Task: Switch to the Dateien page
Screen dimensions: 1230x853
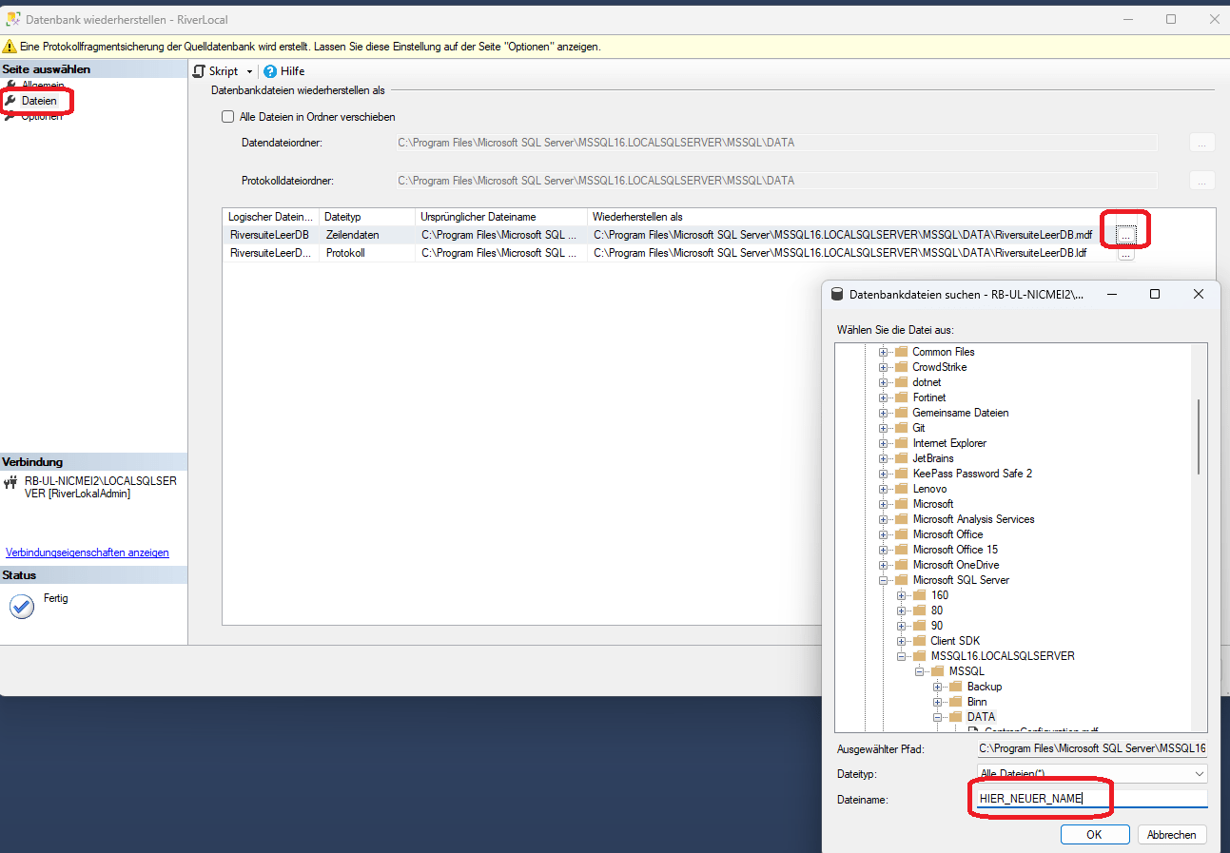Action: tap(39, 100)
